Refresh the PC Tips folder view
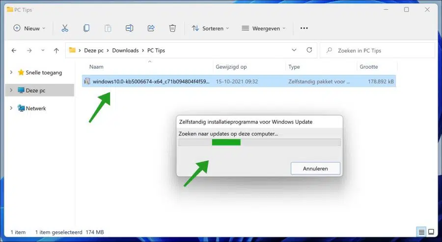Screen dimensions: 442x242 (x=309, y=50)
